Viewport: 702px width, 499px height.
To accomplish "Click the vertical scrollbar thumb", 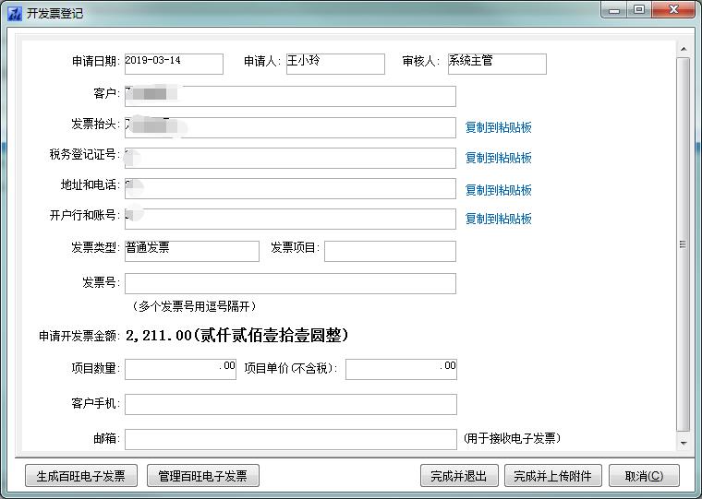I will [x=684, y=244].
